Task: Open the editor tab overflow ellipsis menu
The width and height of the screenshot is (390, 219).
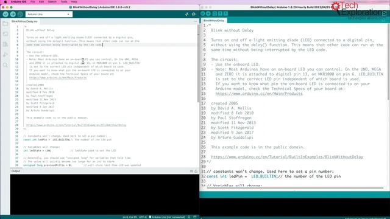Action: (x=195, y=22)
